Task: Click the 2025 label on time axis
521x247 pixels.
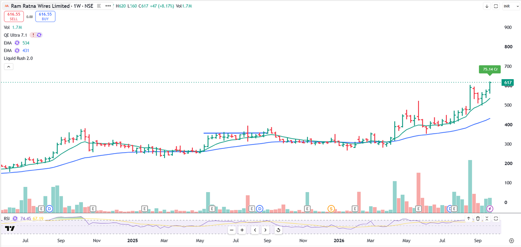Action: [133, 240]
